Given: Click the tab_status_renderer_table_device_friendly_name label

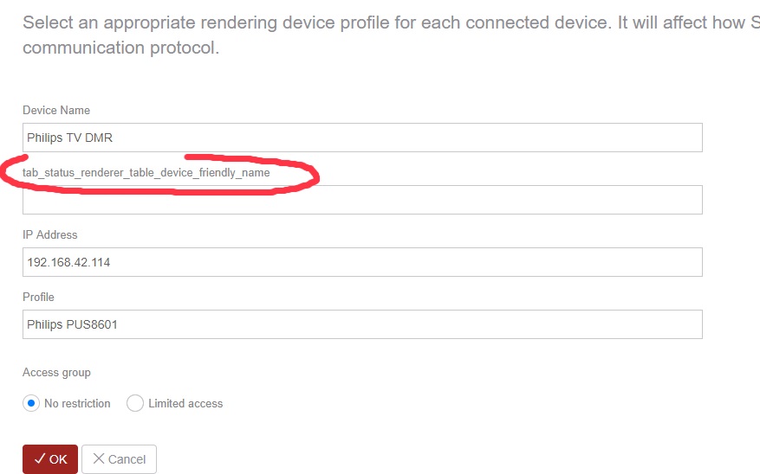Looking at the screenshot, I should tap(146, 173).
